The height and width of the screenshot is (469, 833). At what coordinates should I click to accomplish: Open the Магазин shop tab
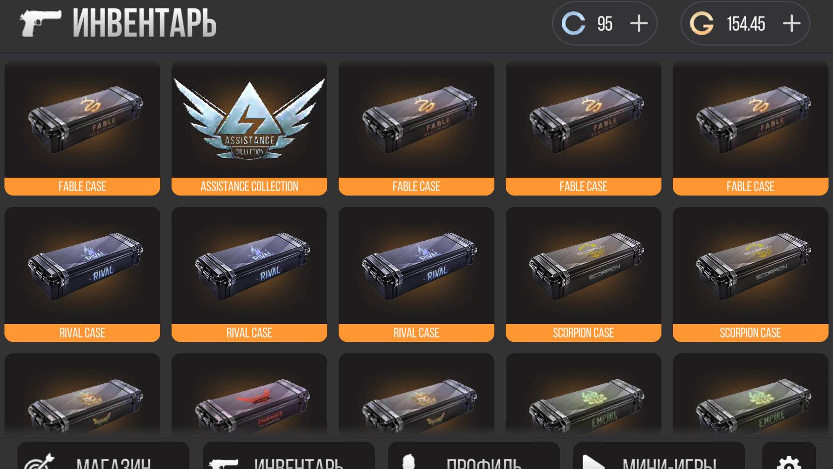pyautogui.click(x=103, y=456)
